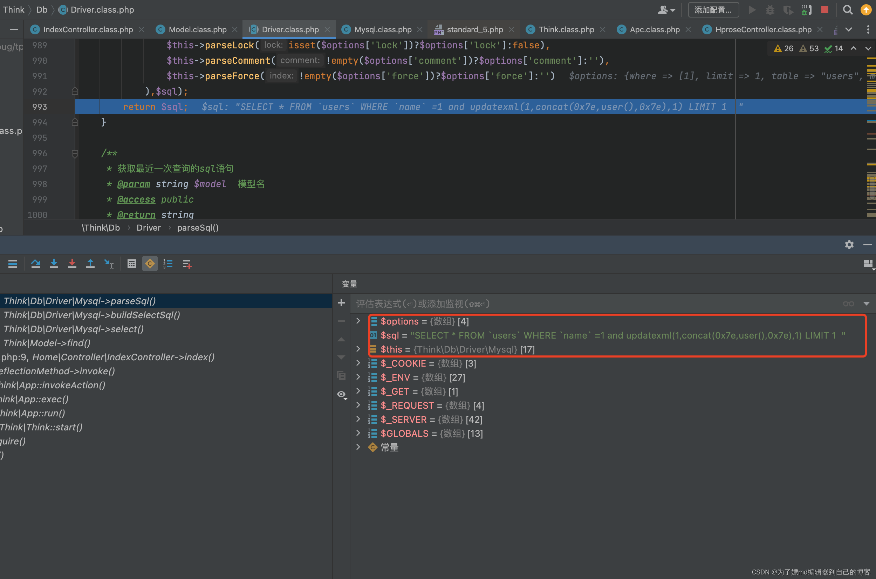Screen dimensions: 876x579
Task: Click the Step Out up arrow icon
Action: point(90,264)
